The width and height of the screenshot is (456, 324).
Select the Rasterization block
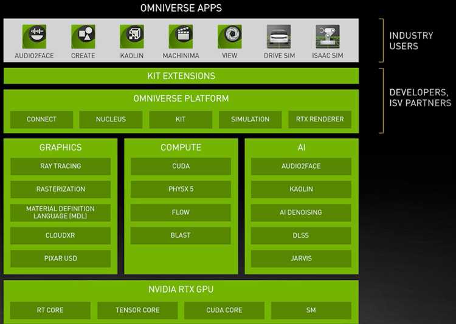[x=60, y=189]
